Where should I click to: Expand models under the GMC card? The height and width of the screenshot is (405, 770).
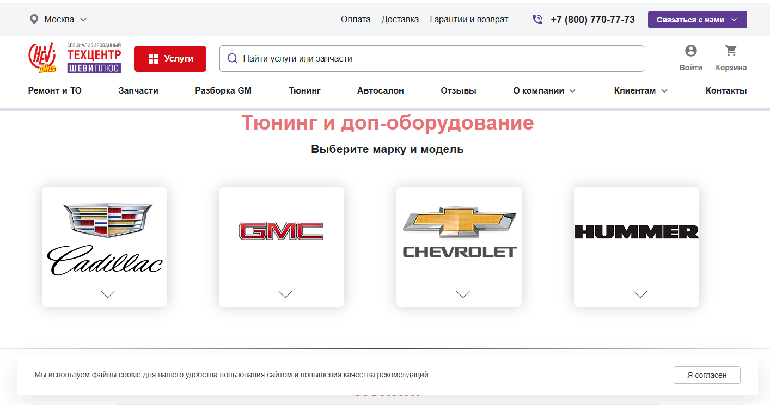click(285, 294)
